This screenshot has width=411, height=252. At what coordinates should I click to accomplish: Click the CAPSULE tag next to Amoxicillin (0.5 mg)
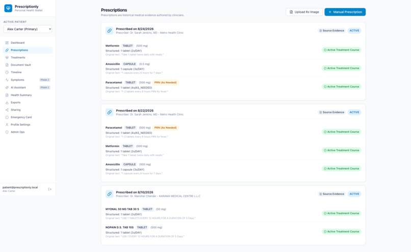(x=130, y=64)
